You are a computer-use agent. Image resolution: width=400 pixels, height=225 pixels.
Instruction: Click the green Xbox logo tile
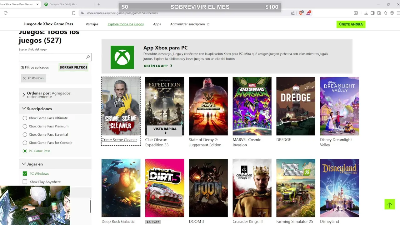(122, 57)
